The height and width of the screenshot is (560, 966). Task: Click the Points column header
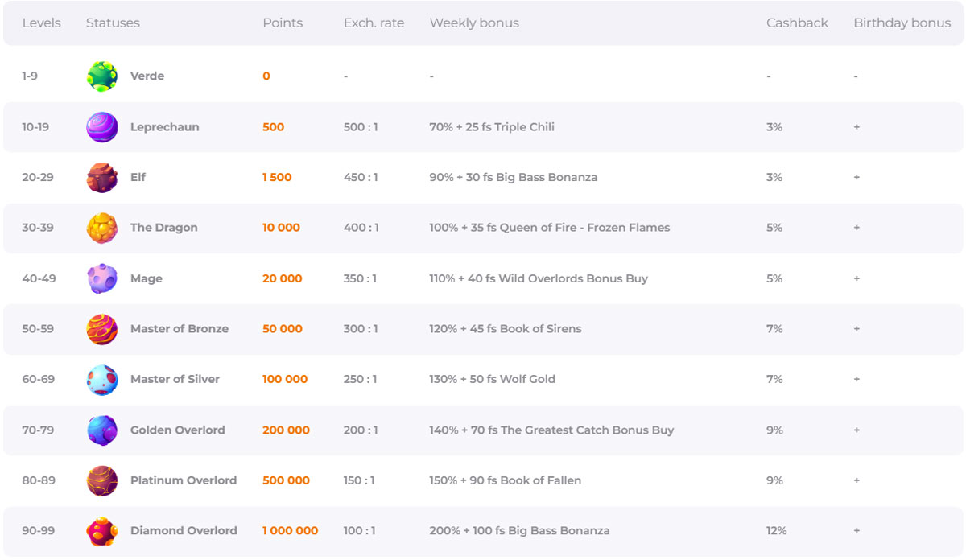(283, 23)
